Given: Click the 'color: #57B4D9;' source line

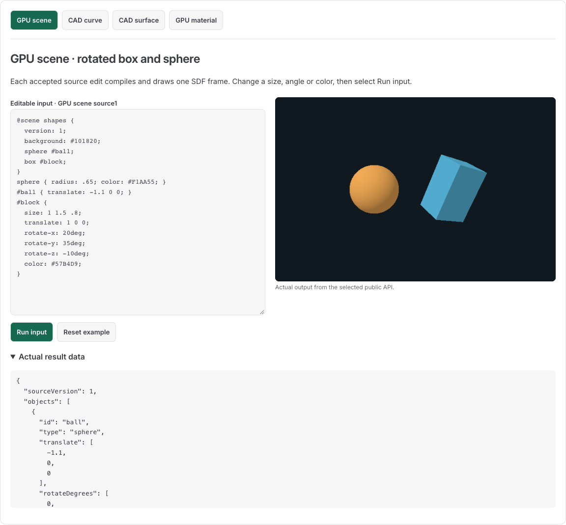Looking at the screenshot, I should click(53, 264).
